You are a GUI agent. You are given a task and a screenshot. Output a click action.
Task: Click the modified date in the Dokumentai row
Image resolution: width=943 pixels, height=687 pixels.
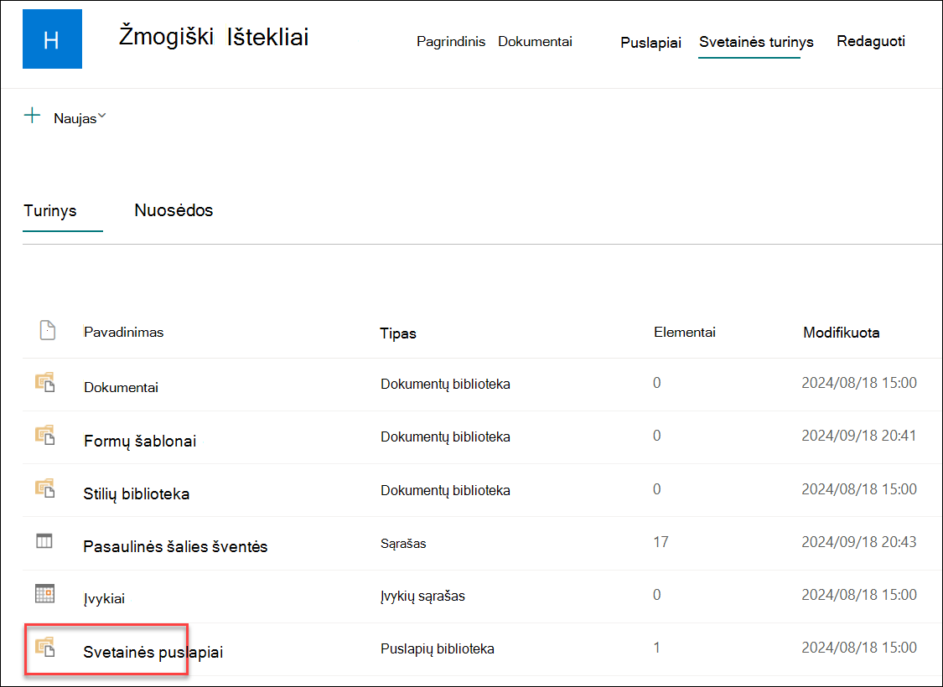tap(859, 383)
